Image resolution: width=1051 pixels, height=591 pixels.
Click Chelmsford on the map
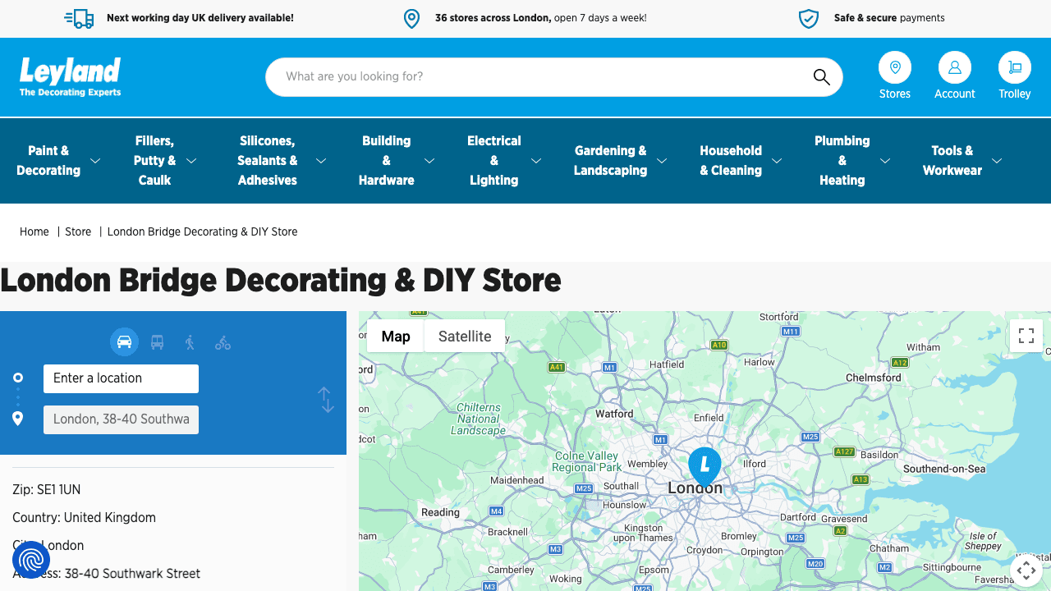click(874, 378)
